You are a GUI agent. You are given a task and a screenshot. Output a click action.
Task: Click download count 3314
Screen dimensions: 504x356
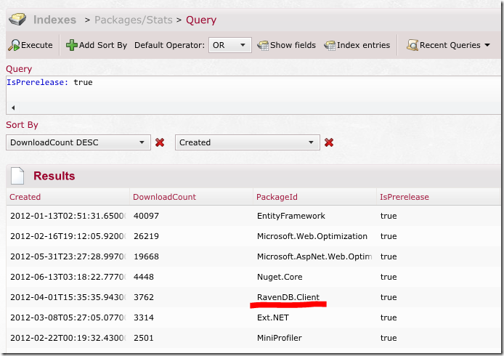click(x=144, y=317)
